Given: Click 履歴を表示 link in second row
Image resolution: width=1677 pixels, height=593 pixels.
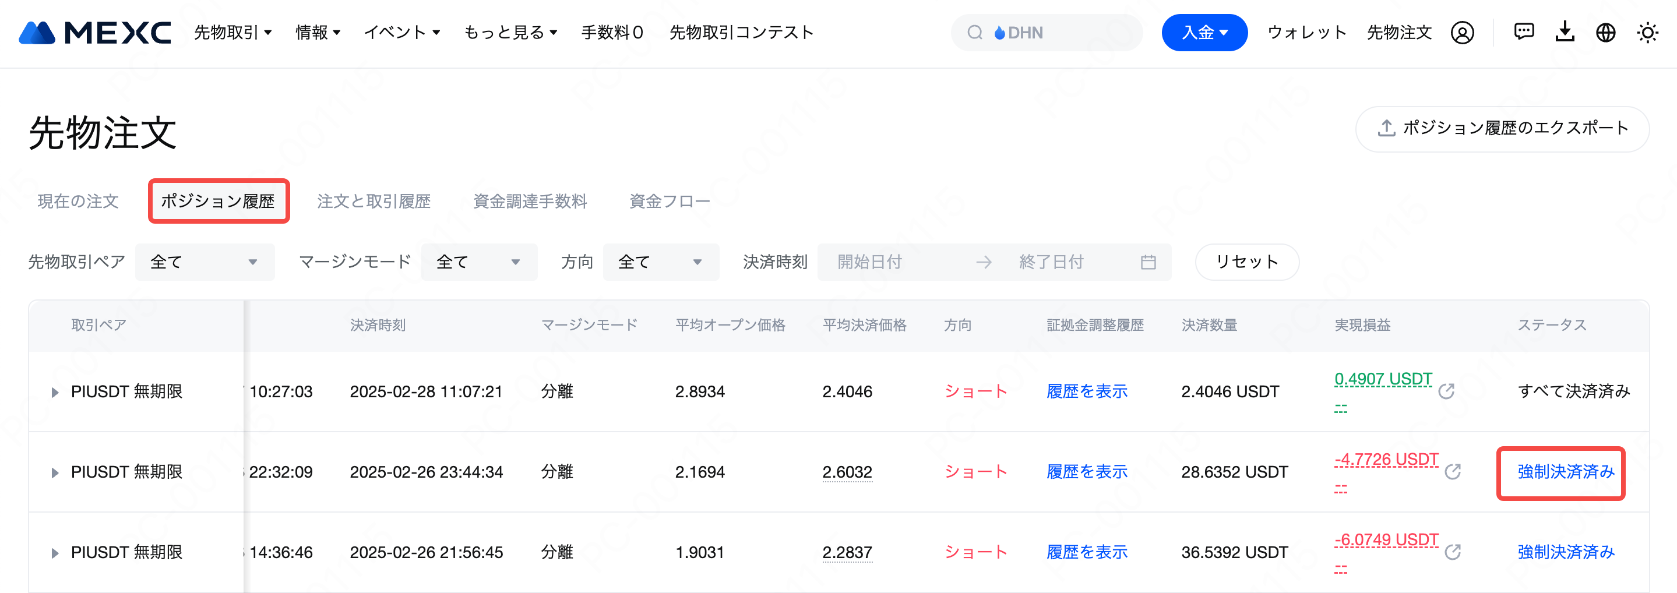Looking at the screenshot, I should coord(1087,472).
